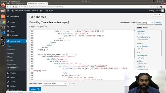Open the comments bubble in admin bar
166x93 pixels.
click(42, 11)
